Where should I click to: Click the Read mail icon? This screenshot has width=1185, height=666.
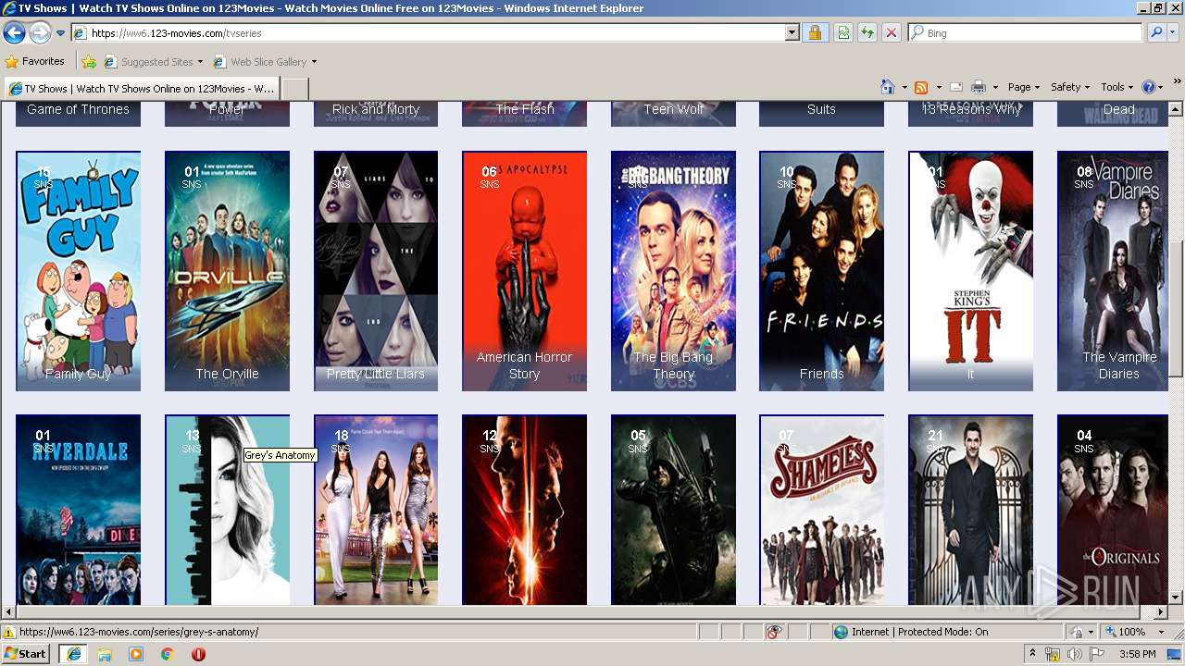956,87
